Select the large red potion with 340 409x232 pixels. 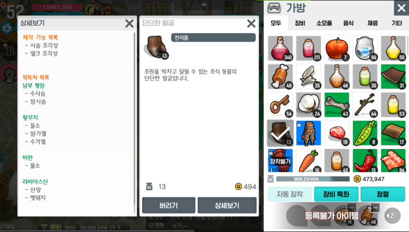point(280,48)
